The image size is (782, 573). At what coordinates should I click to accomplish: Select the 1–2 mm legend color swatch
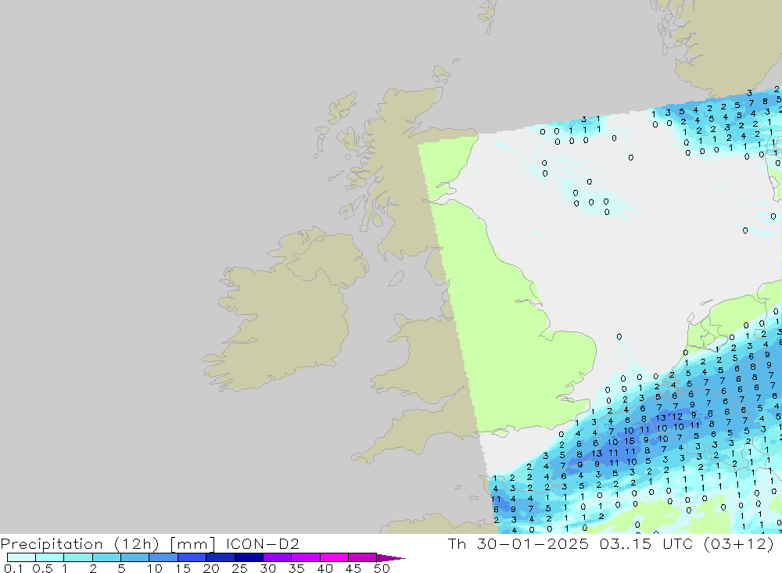[78, 557]
